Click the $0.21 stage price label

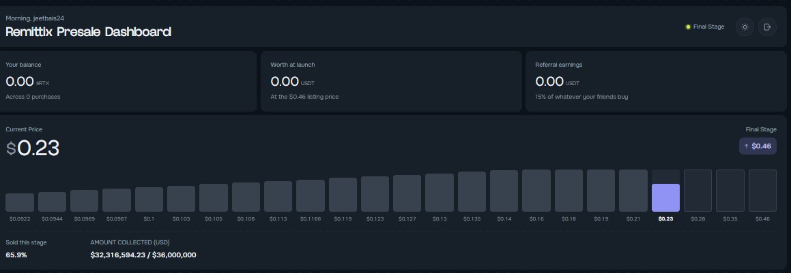633,219
